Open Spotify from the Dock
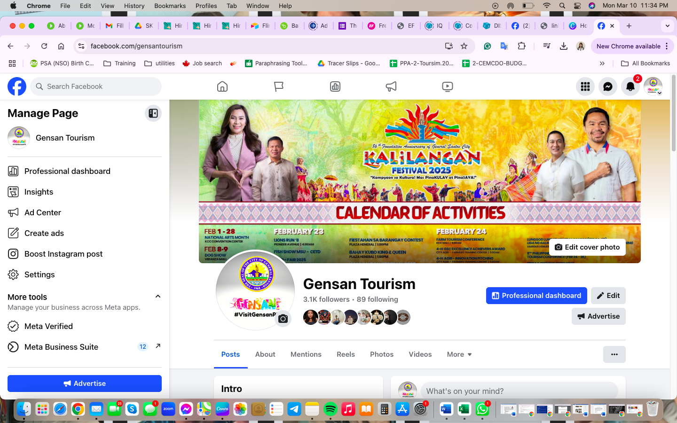 (x=331, y=409)
